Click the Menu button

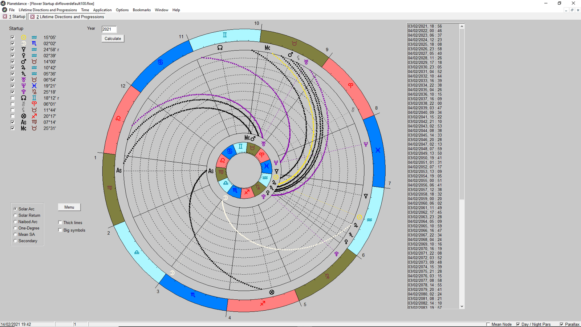[x=69, y=207]
